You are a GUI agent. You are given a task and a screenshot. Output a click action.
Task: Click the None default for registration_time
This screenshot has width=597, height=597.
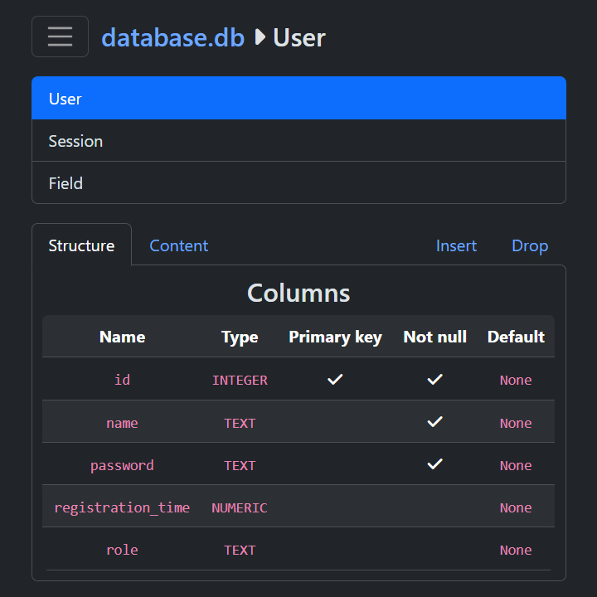[x=516, y=507]
